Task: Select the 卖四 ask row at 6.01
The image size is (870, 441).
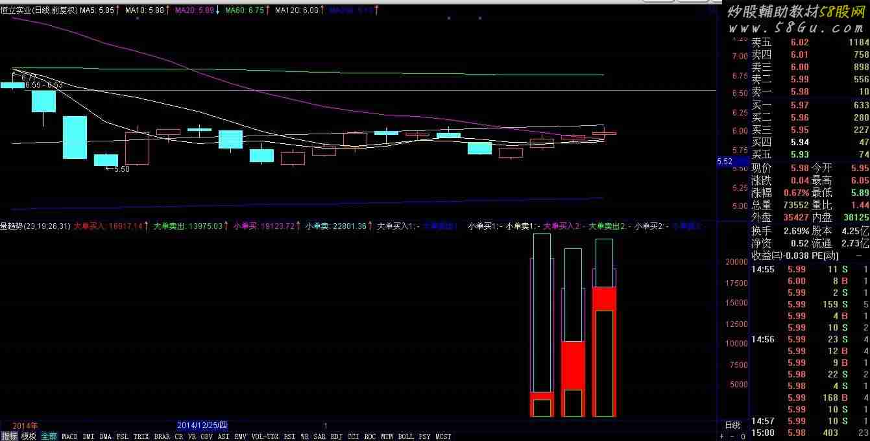Action: coord(810,55)
